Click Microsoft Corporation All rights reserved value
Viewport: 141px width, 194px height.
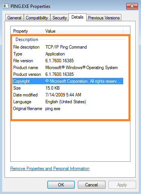pos(83,81)
